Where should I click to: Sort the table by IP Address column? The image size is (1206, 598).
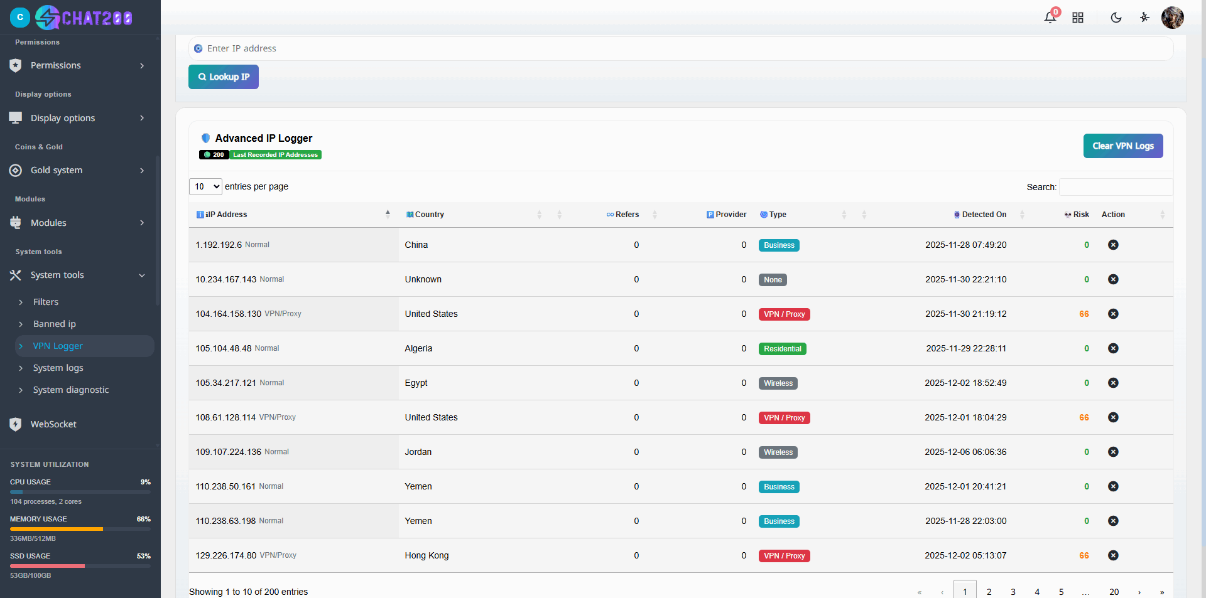(x=226, y=214)
